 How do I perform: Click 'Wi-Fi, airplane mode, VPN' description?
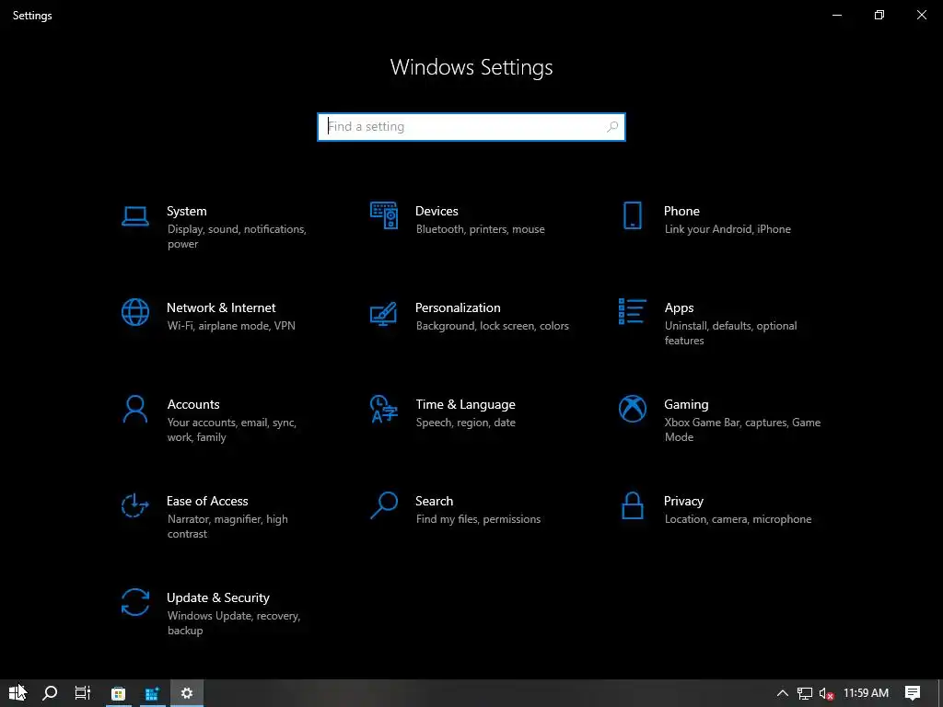click(231, 326)
